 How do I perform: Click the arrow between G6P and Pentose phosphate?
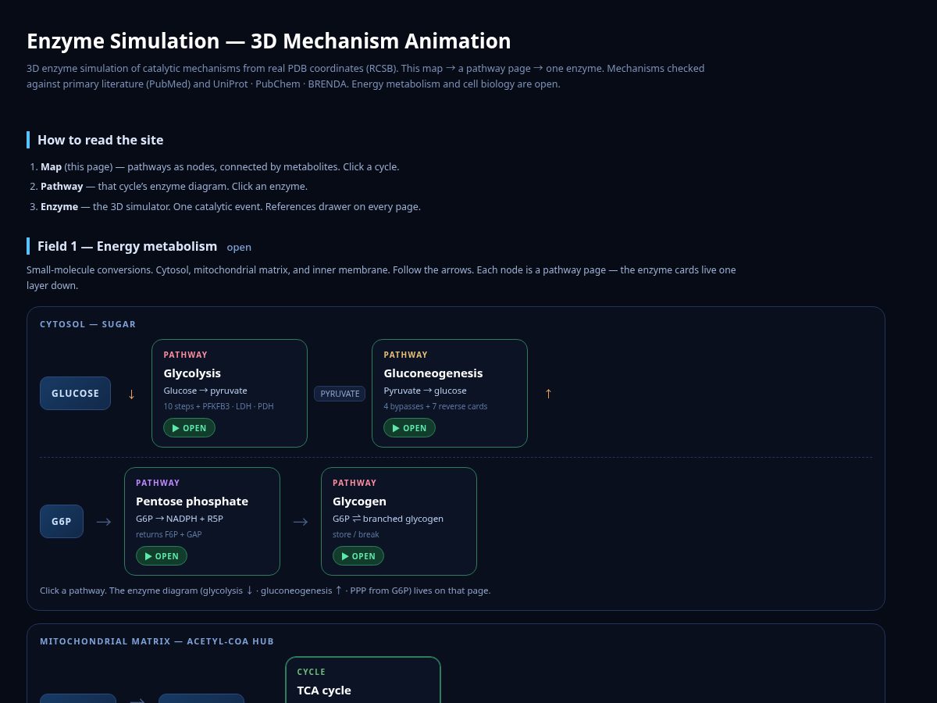[104, 522]
